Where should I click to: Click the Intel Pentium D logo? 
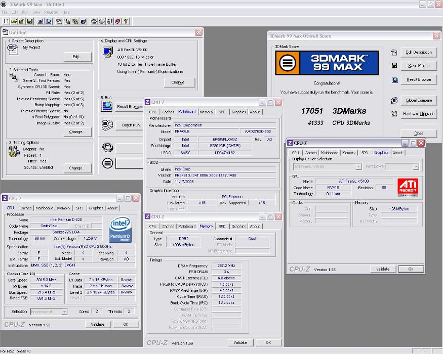point(120,229)
